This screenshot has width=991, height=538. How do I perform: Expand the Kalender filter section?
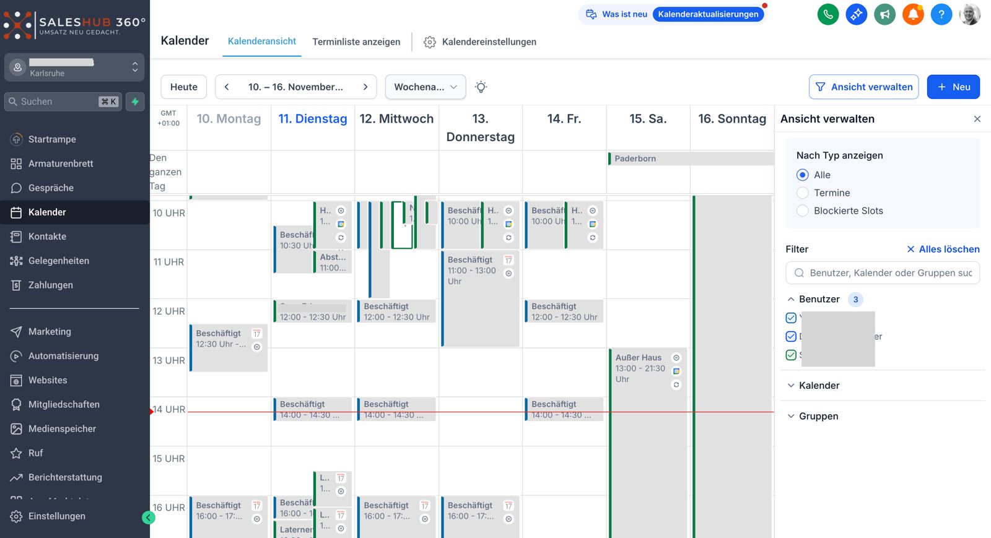pos(819,386)
